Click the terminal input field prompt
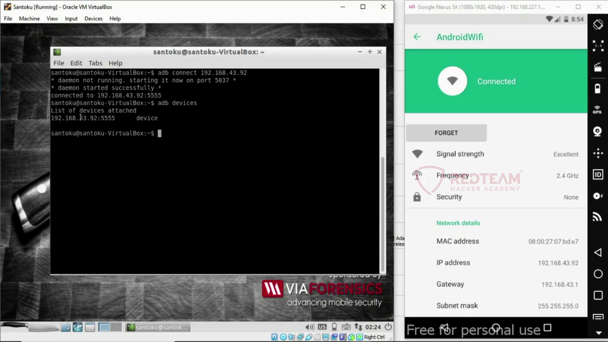The image size is (608, 342). coord(160,133)
